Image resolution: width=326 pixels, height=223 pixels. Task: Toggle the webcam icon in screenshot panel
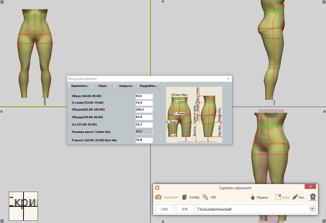coord(313,197)
